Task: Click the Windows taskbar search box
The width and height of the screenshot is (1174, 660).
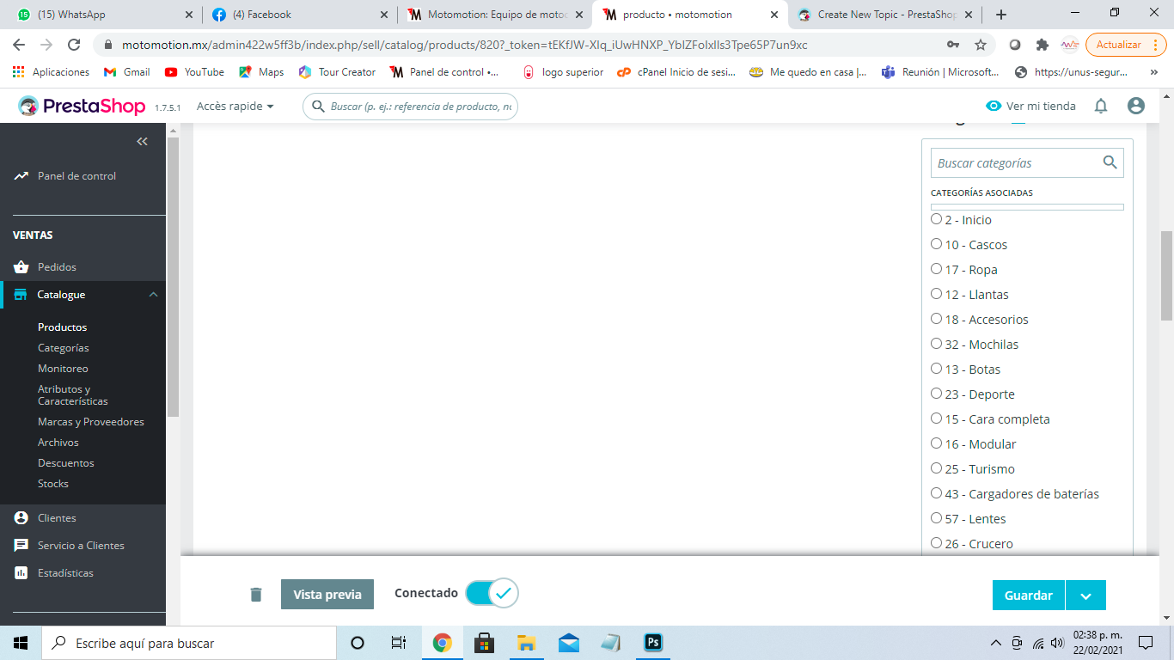Action: tap(189, 643)
